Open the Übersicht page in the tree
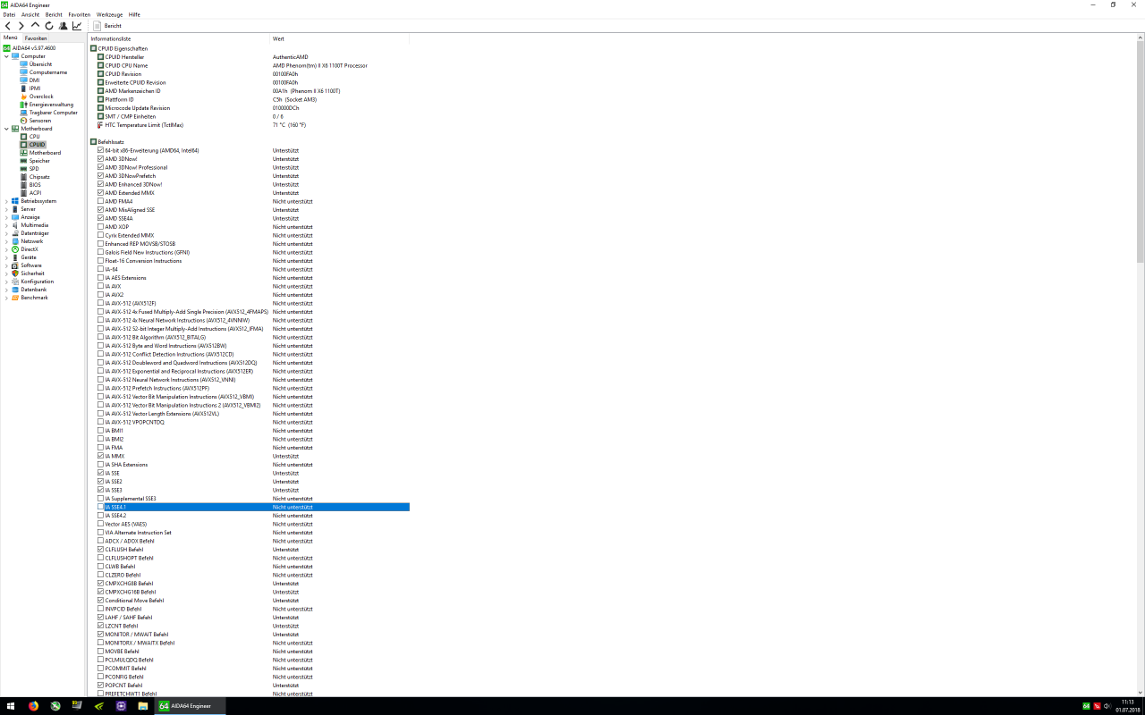This screenshot has height=715, width=1145. click(x=40, y=64)
